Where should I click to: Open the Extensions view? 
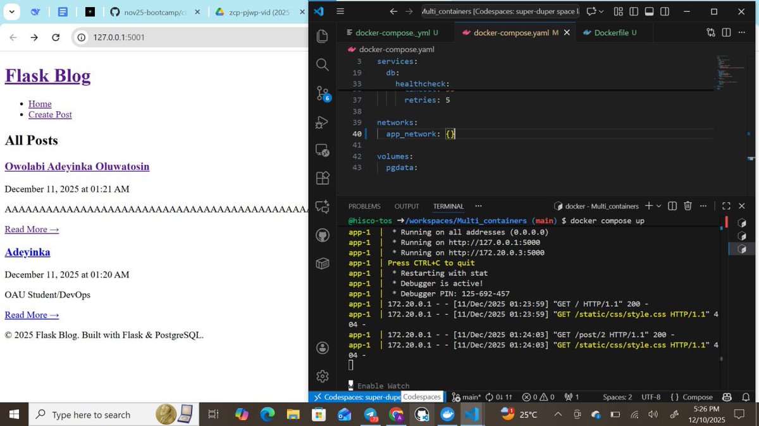(323, 178)
